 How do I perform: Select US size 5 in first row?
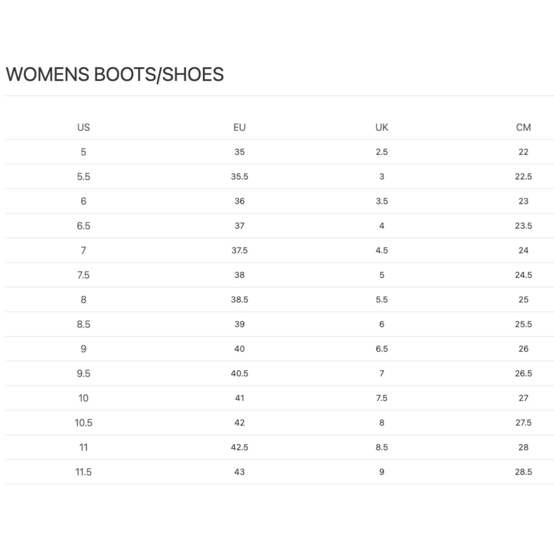[84, 152]
